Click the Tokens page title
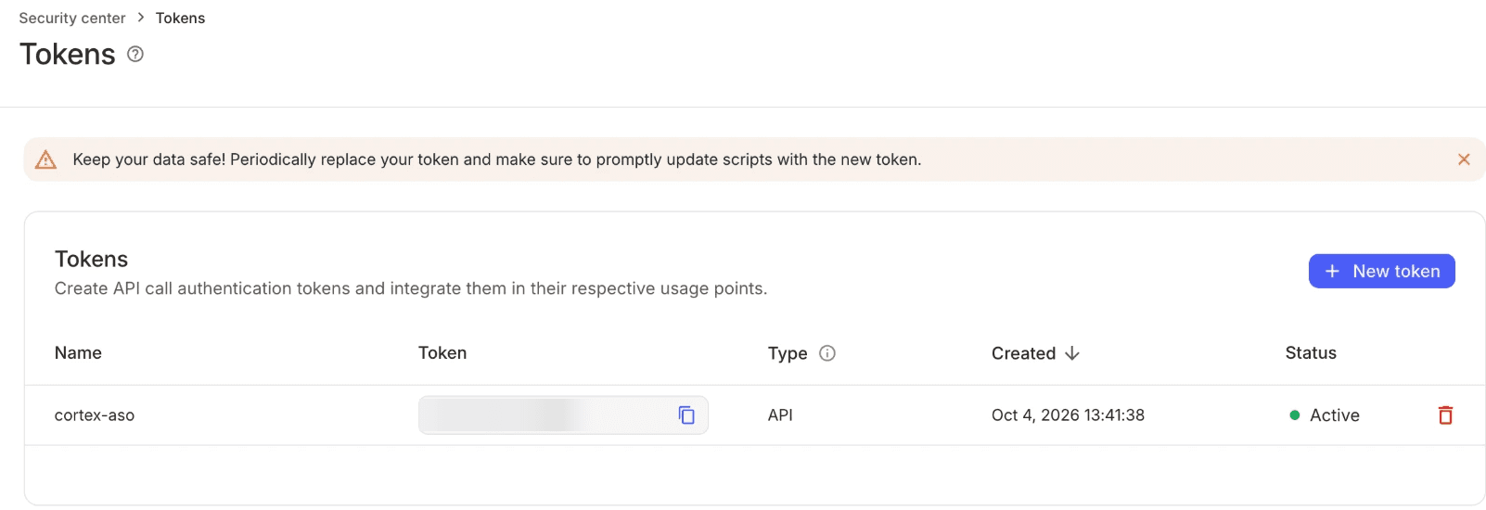 coord(68,54)
